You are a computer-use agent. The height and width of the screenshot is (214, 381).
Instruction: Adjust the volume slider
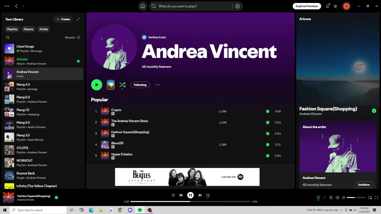[x=356, y=198]
